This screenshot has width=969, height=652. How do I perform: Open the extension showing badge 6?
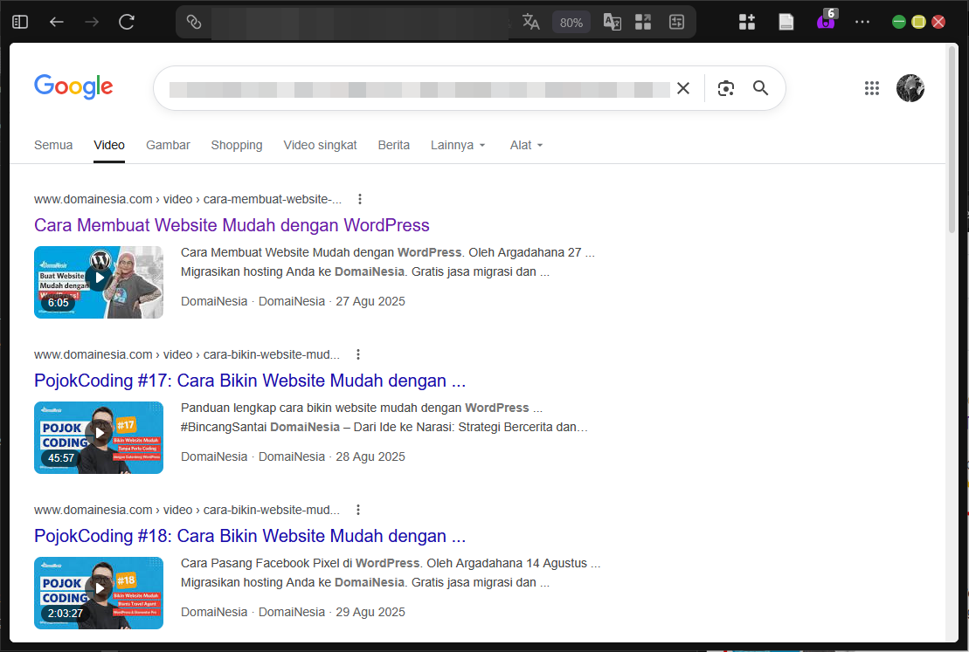[824, 21]
